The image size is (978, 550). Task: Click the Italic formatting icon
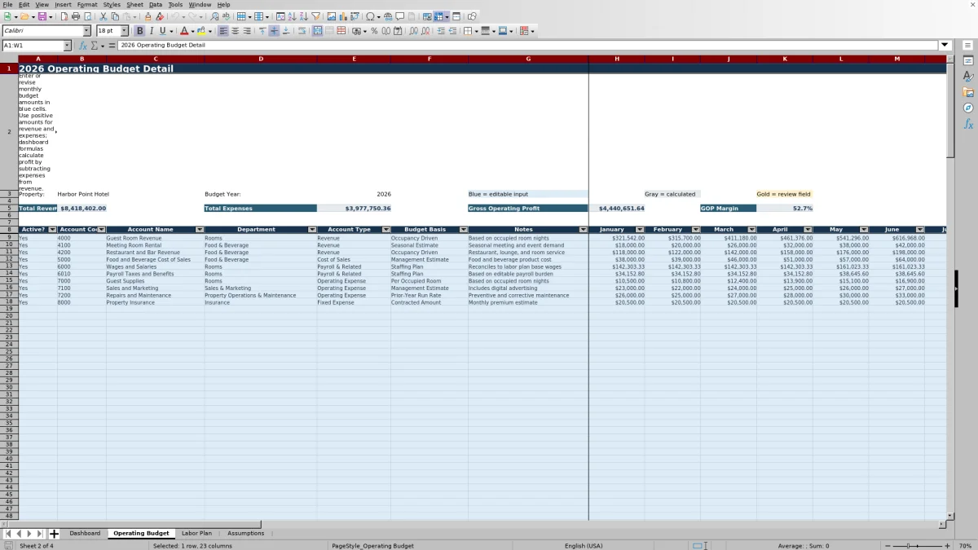pyautogui.click(x=151, y=31)
